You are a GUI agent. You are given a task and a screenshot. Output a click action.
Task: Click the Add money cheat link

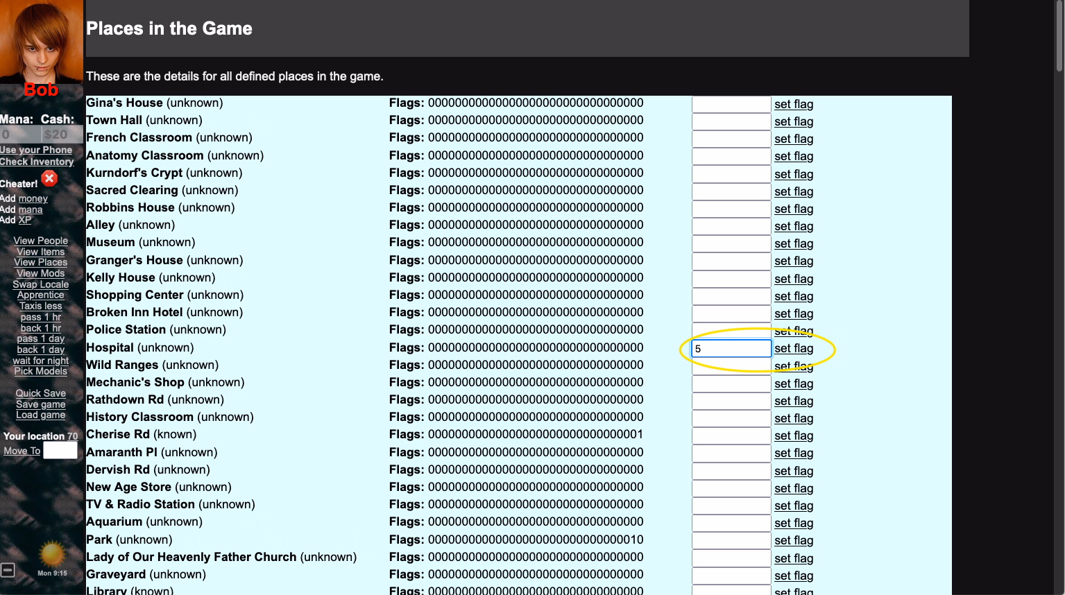33,198
